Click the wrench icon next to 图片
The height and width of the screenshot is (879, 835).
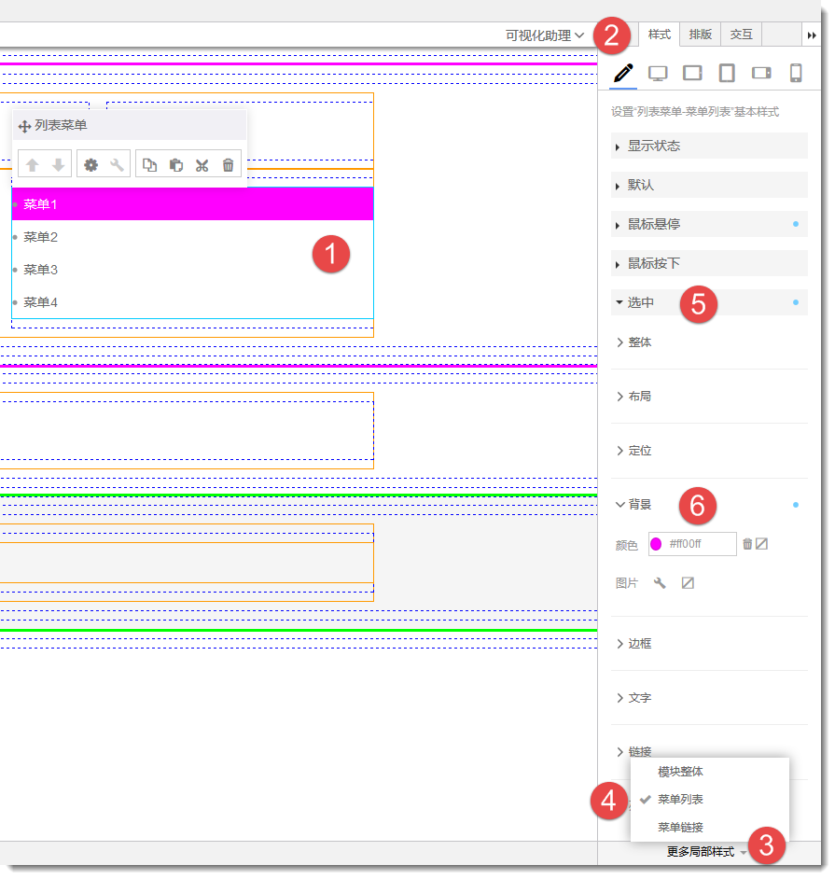coord(660,583)
